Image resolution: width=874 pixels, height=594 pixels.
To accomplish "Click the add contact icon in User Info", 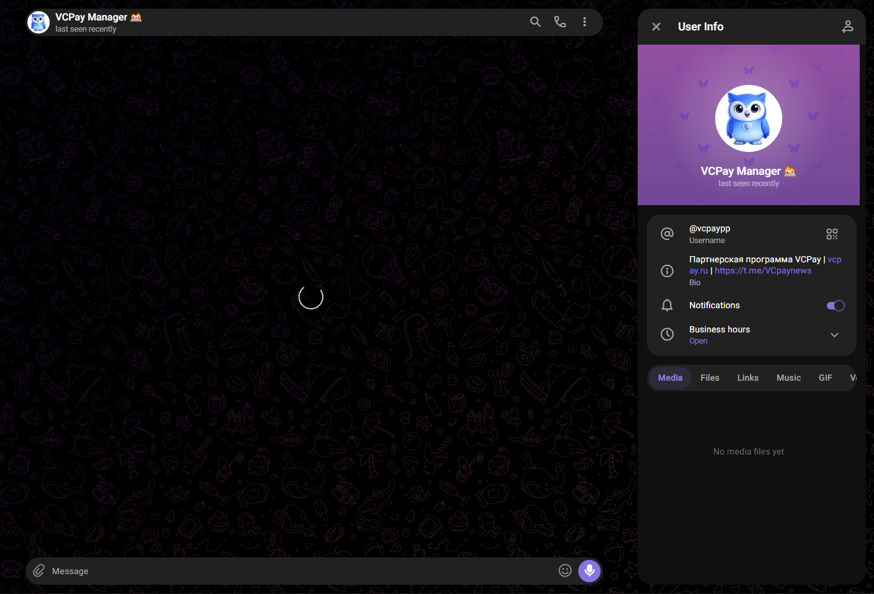I will [x=847, y=27].
